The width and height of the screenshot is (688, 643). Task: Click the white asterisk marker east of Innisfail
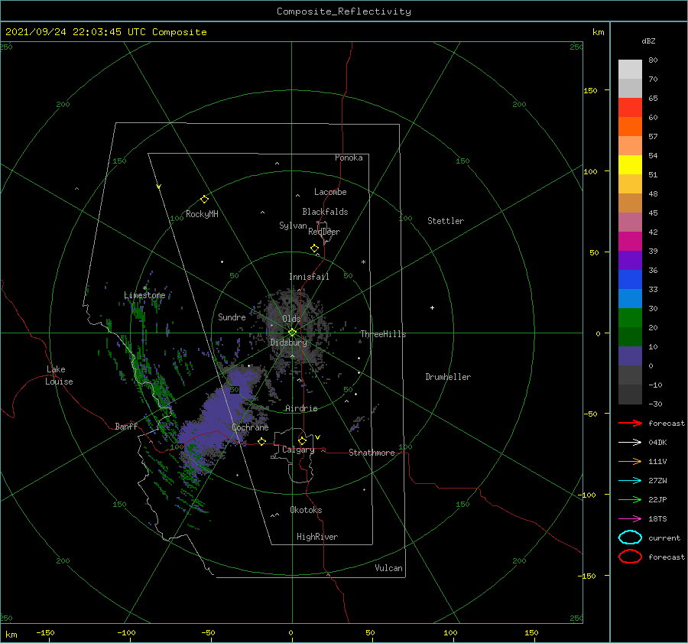coord(363,262)
